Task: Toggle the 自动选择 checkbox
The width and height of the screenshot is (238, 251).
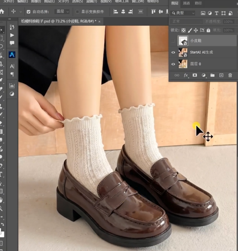Action: click(x=28, y=12)
